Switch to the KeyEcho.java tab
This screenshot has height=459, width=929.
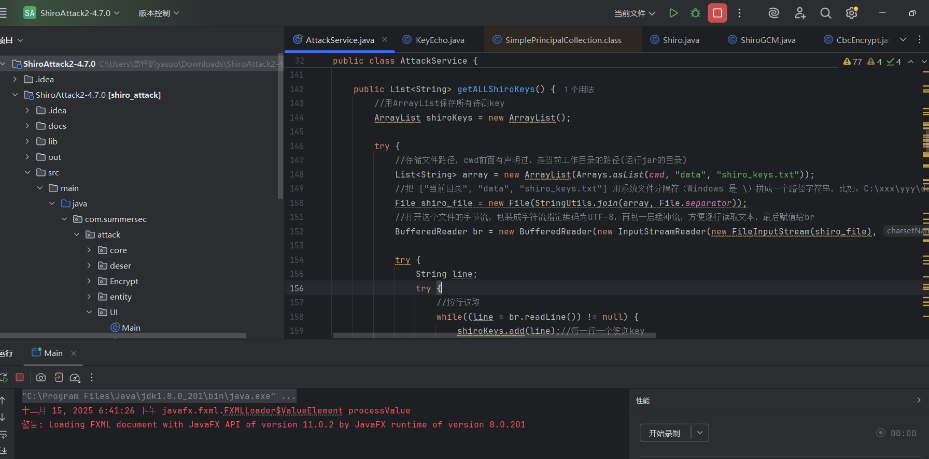click(x=439, y=40)
